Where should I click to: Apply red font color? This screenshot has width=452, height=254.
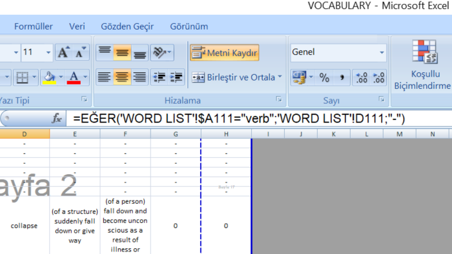pos(74,77)
